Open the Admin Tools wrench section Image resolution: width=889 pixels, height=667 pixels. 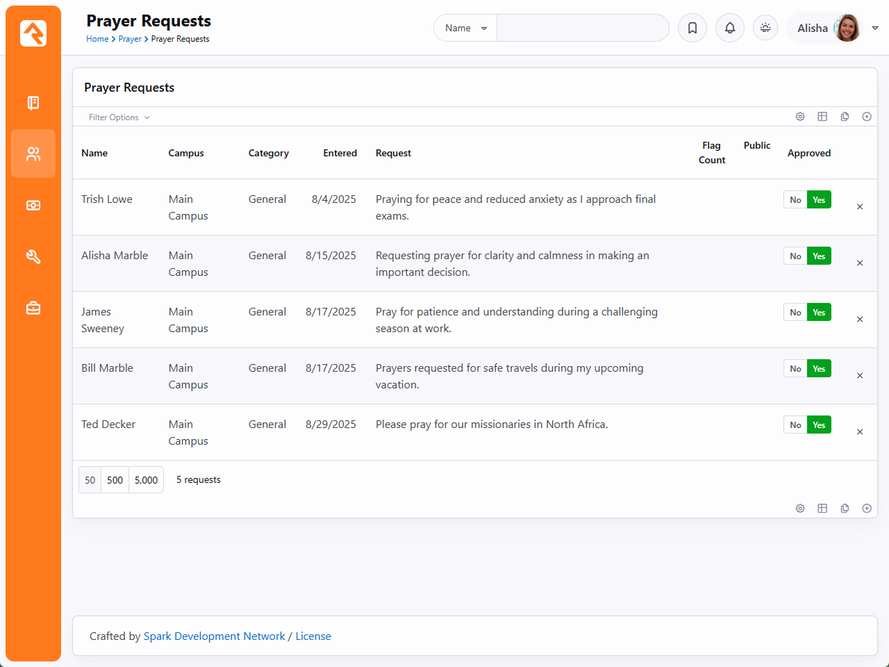[x=33, y=257]
